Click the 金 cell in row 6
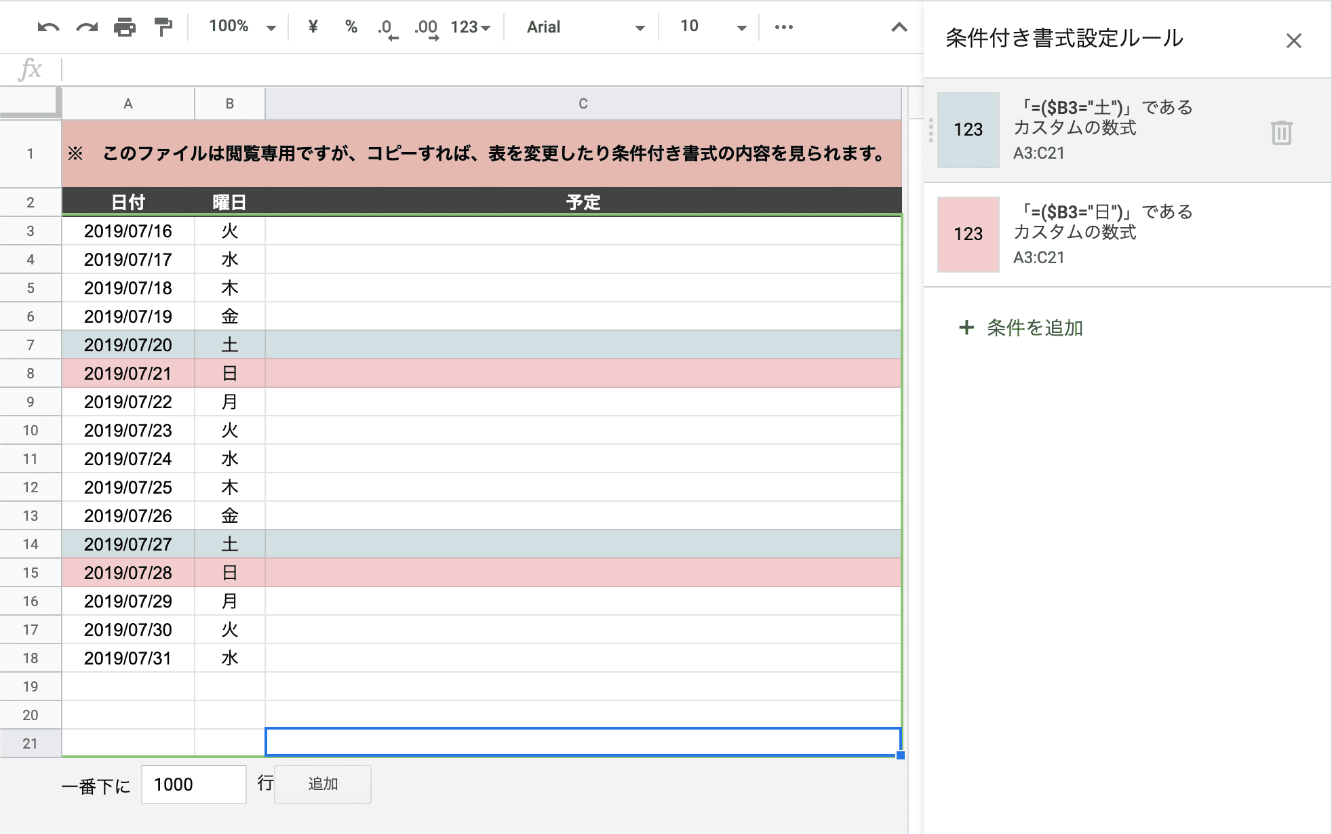1332x834 pixels. pyautogui.click(x=230, y=317)
